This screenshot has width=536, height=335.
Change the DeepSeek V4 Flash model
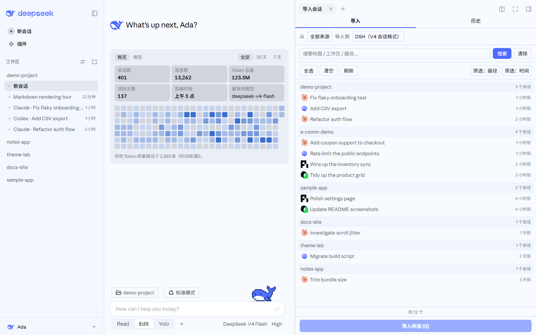coord(245,324)
